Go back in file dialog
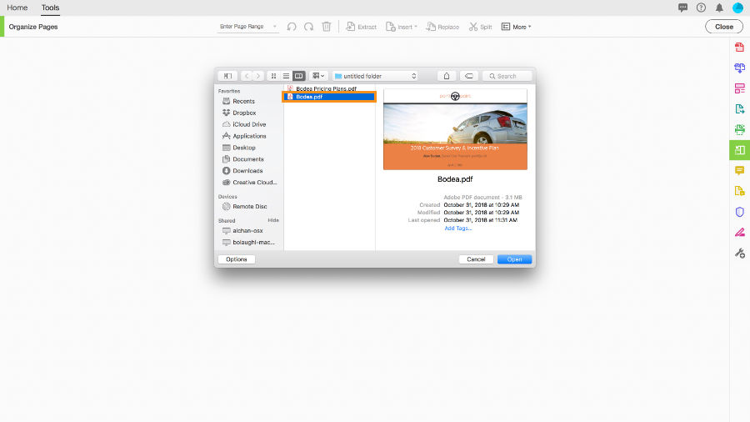The height and width of the screenshot is (422, 750). [x=247, y=76]
